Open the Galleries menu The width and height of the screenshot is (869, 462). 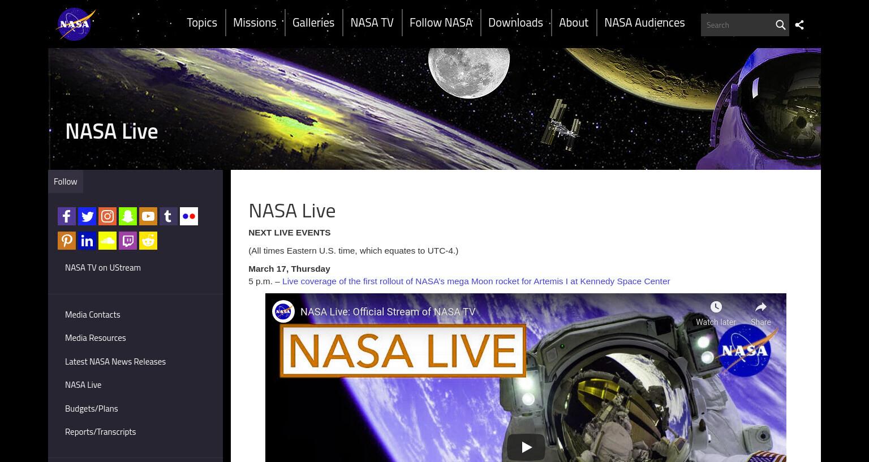313,22
